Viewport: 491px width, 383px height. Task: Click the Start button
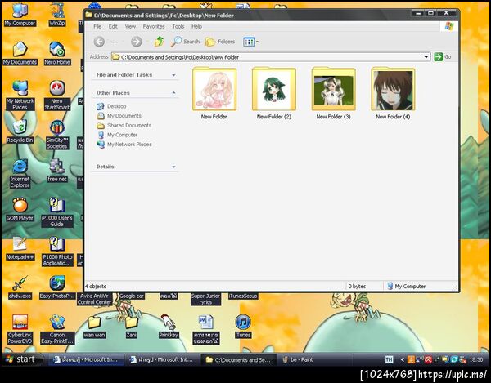tap(22, 359)
